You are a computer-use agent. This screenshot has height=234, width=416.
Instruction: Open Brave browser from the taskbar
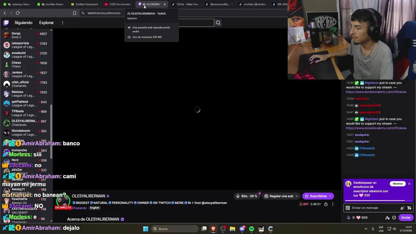click(214, 229)
